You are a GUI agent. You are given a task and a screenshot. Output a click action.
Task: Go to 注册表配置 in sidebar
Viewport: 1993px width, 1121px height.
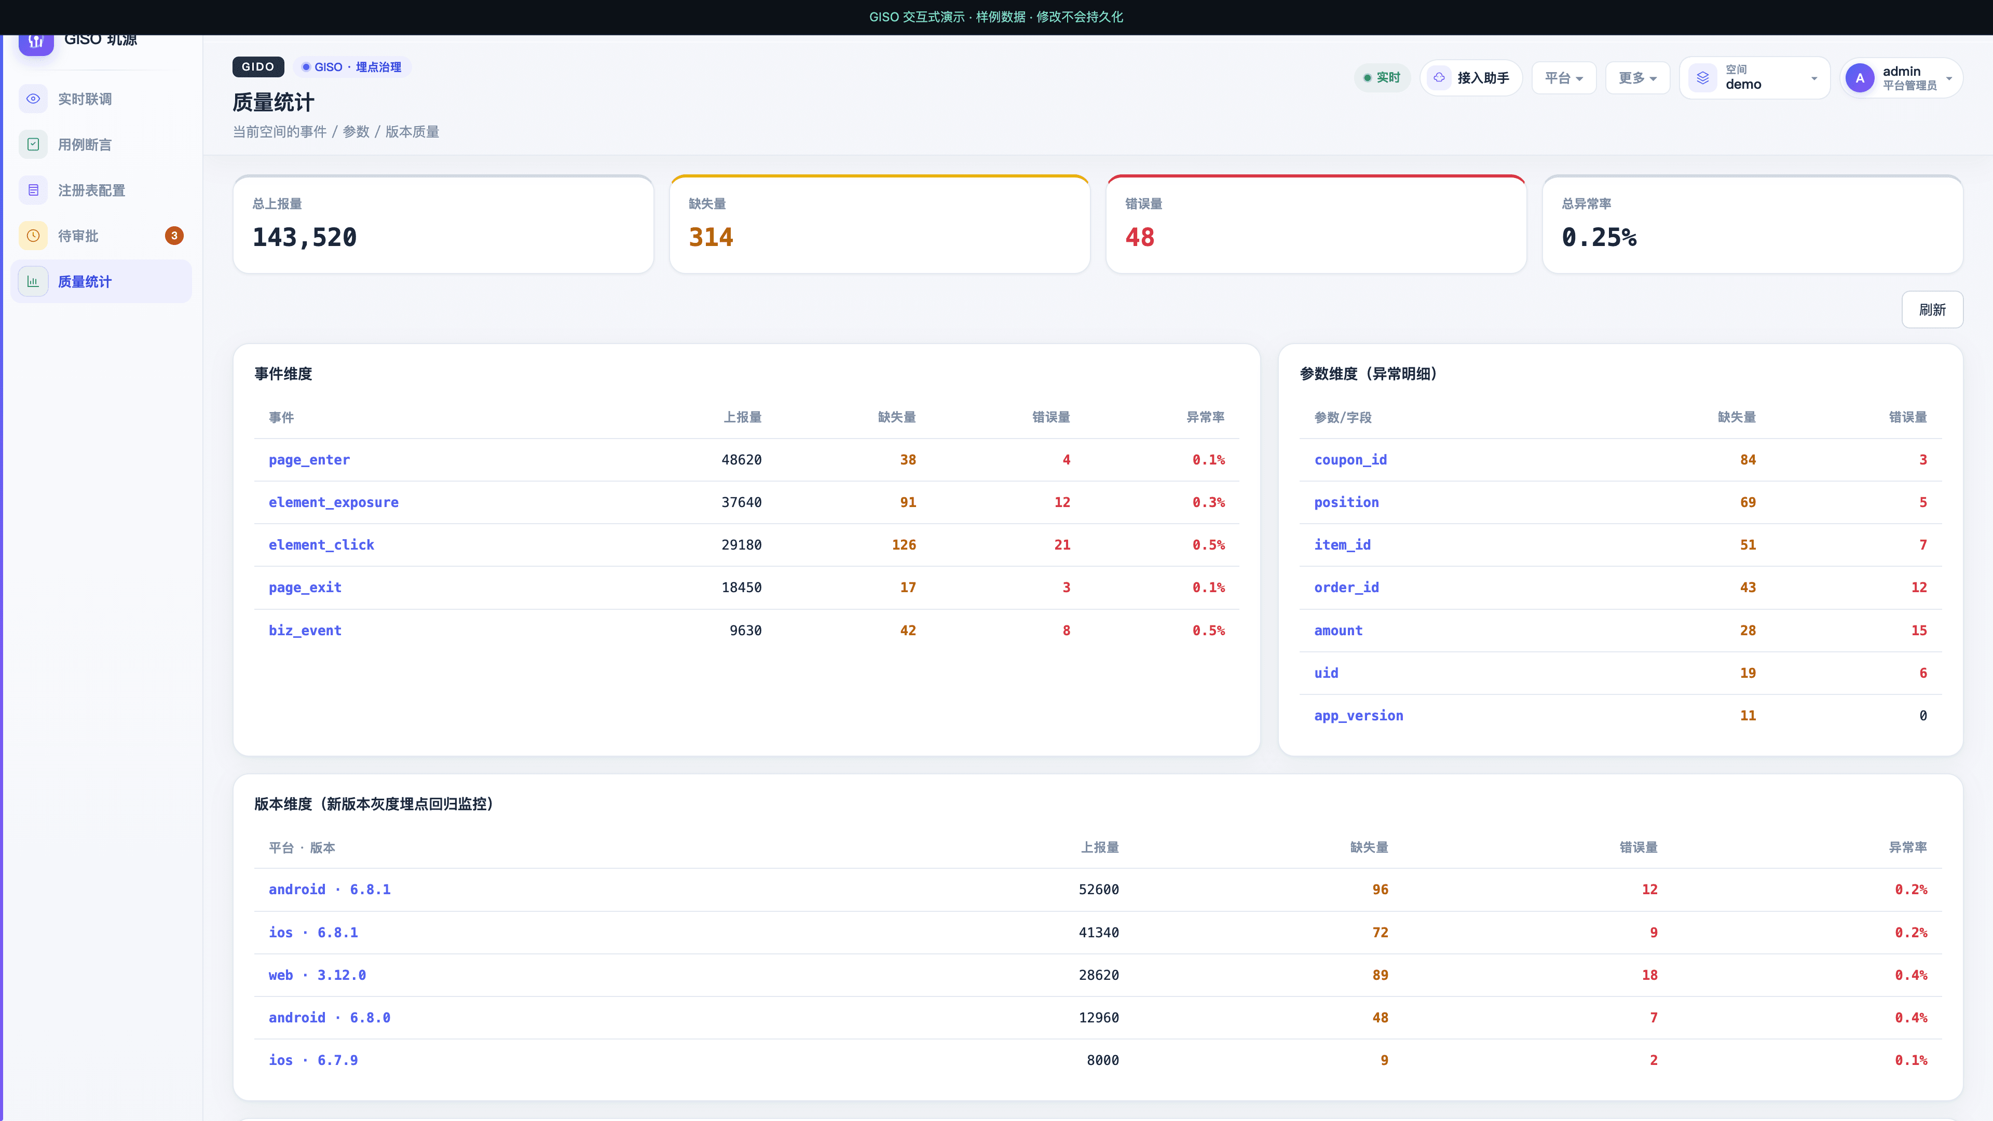pyautogui.click(x=101, y=190)
